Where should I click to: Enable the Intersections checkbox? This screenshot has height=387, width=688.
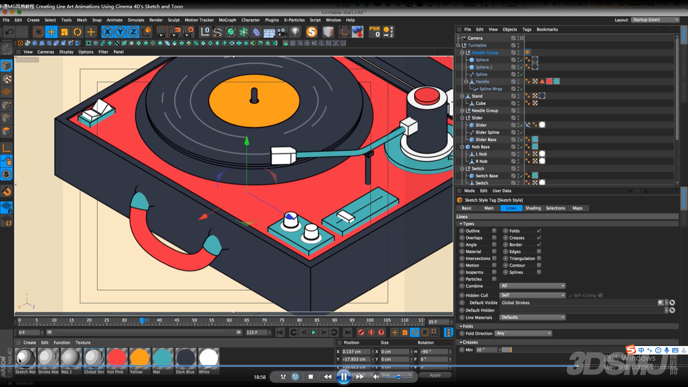tap(494, 259)
